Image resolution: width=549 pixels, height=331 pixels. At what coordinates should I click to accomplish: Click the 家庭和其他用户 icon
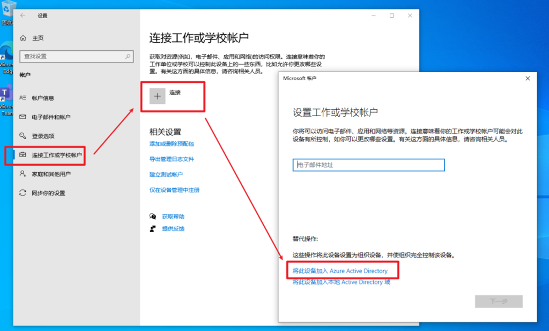click(x=23, y=174)
